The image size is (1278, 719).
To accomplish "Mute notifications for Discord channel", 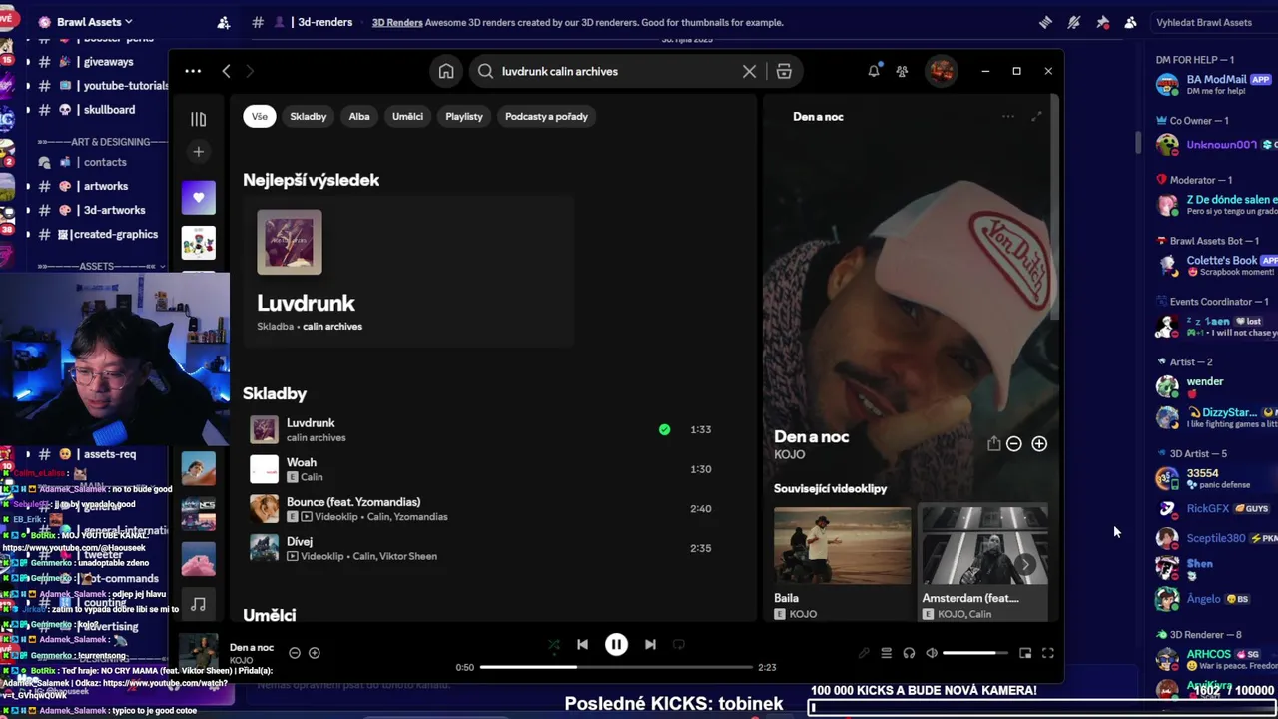I will [x=1074, y=22].
